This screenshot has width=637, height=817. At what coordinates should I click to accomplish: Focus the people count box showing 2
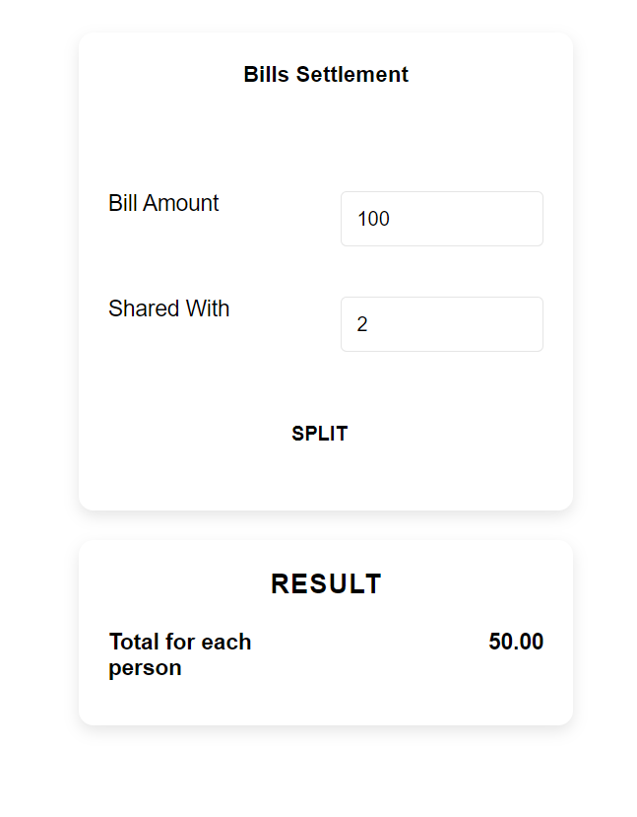pyautogui.click(x=441, y=323)
